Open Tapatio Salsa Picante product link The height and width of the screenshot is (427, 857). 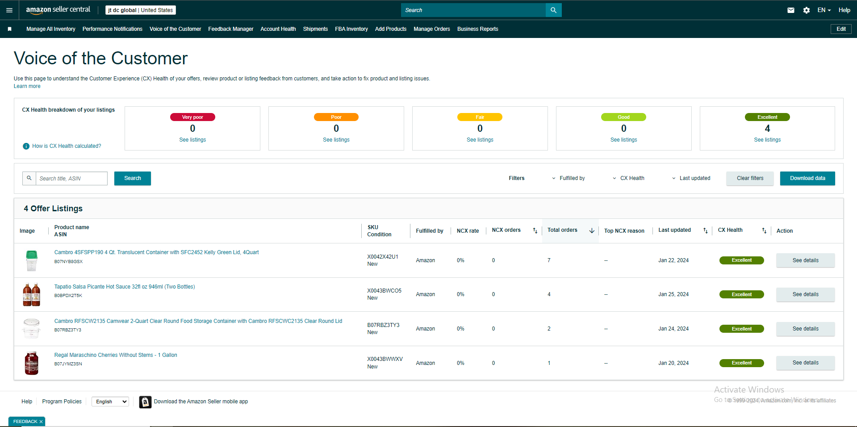click(125, 287)
